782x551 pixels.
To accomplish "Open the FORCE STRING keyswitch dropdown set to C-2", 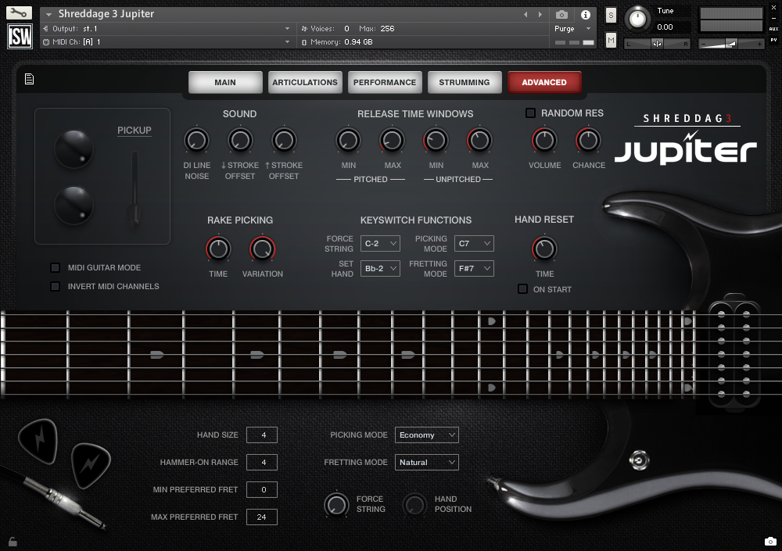I will click(380, 243).
